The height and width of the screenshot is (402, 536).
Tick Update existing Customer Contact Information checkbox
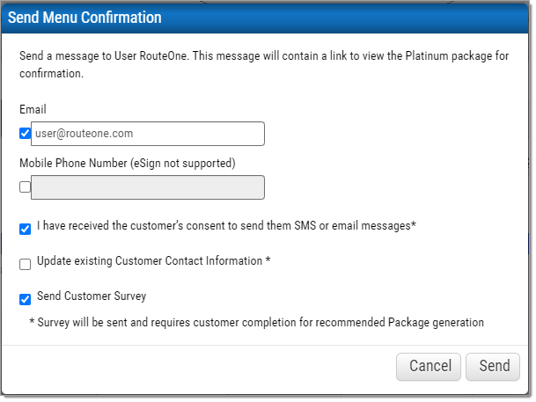coord(25,264)
